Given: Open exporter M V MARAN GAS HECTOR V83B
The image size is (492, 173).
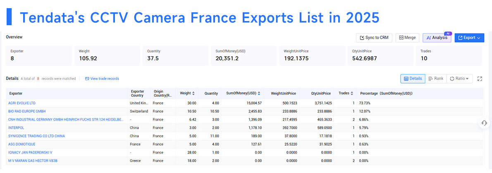Looking at the screenshot, I should (33, 161).
